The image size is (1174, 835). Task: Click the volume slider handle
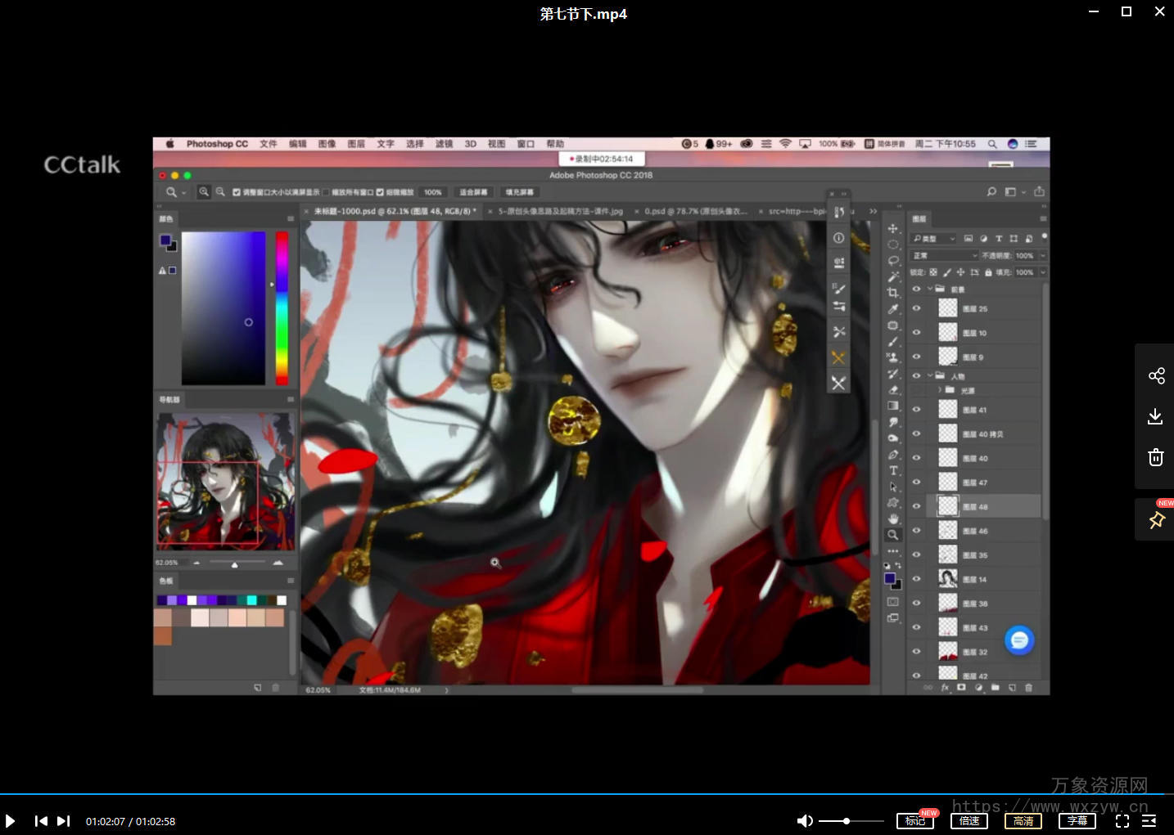(x=847, y=821)
